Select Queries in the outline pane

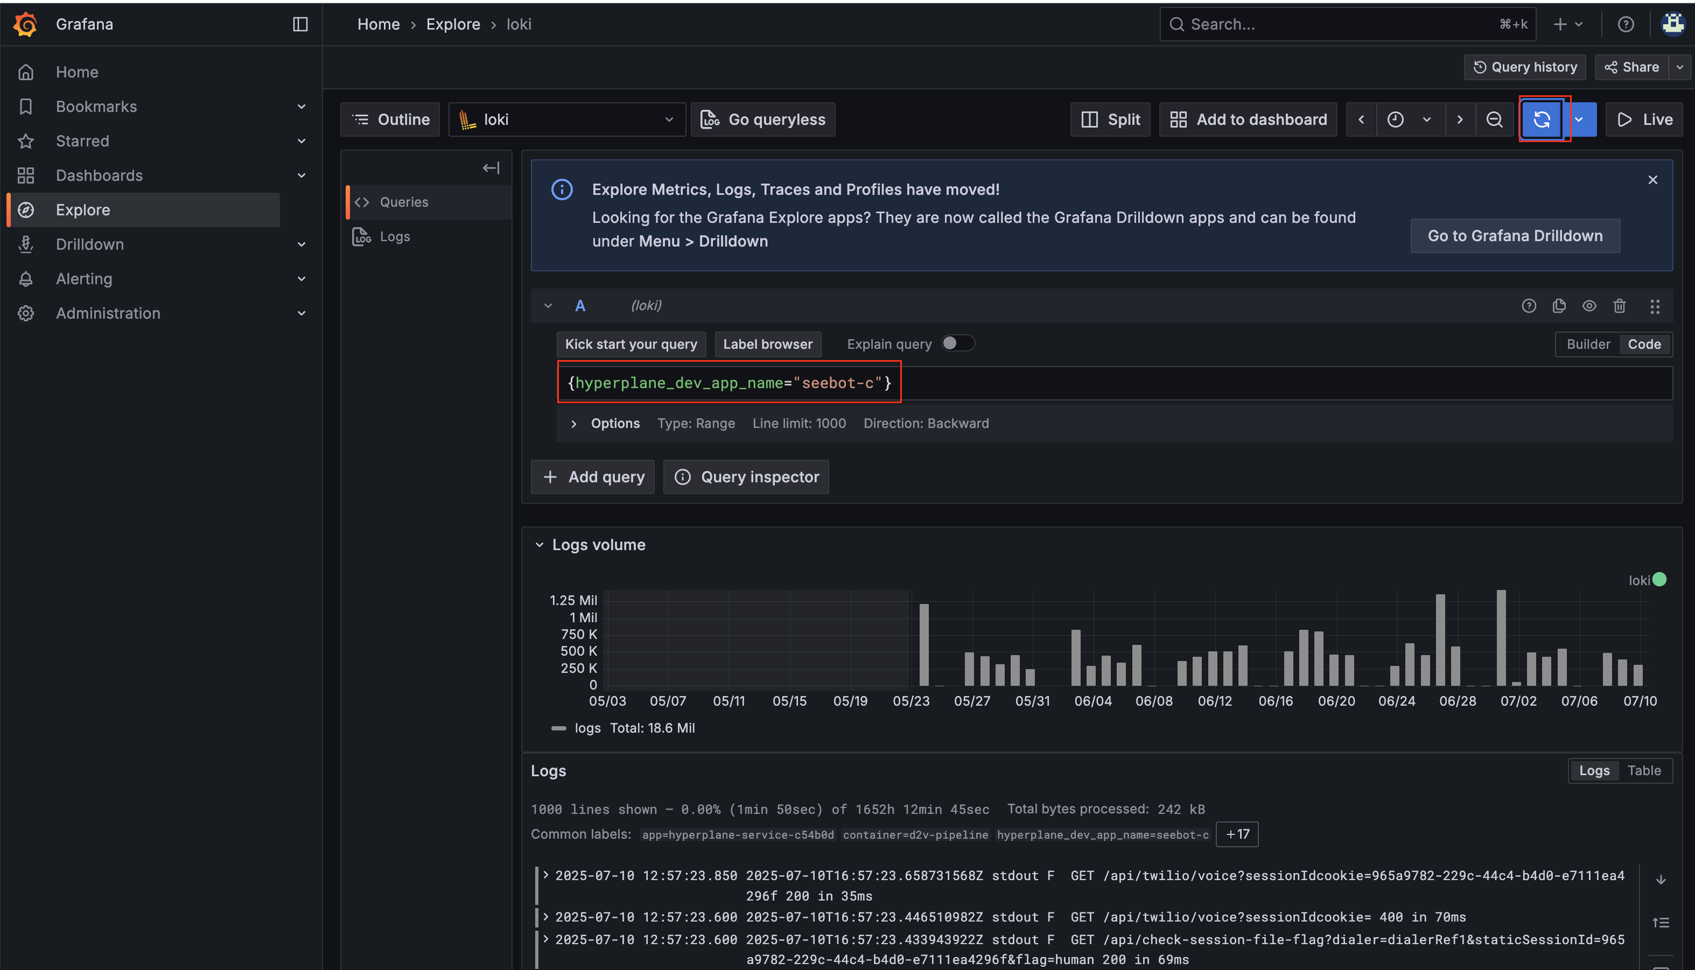[x=429, y=202]
